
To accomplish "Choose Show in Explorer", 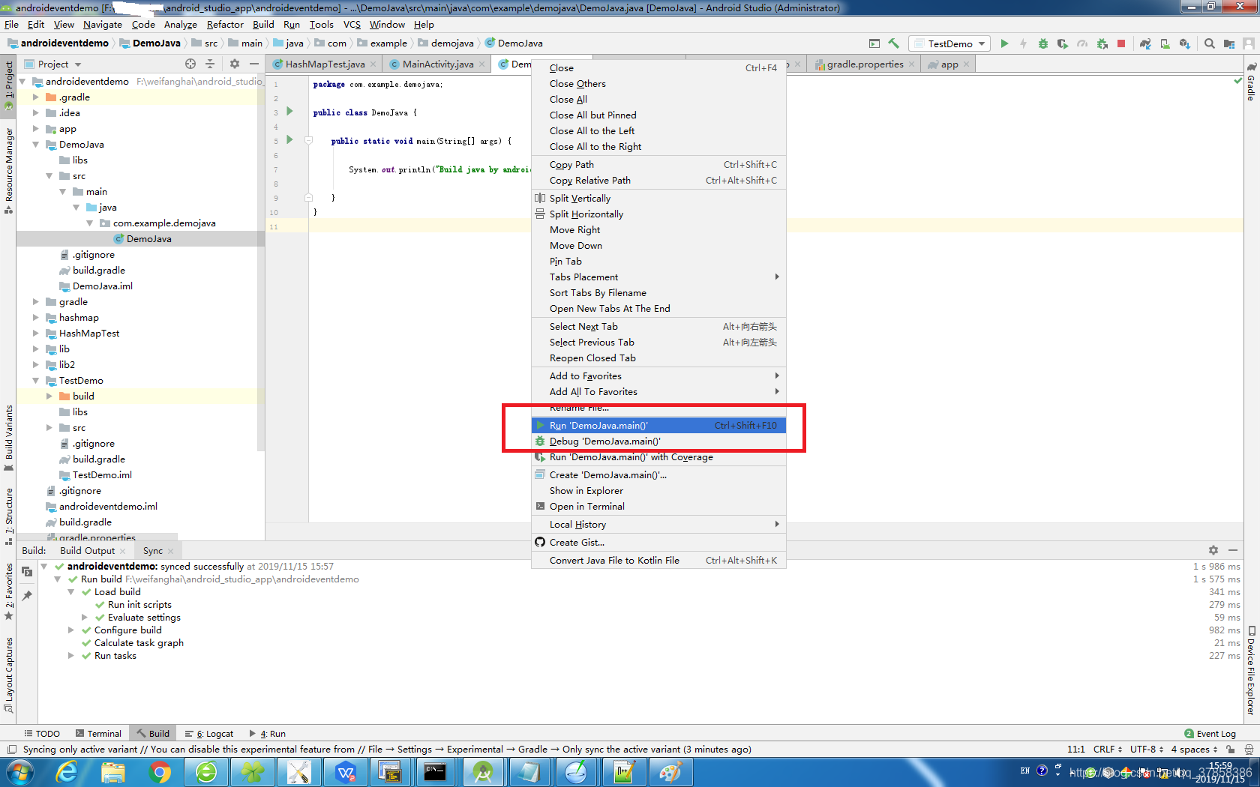I will 658,491.
